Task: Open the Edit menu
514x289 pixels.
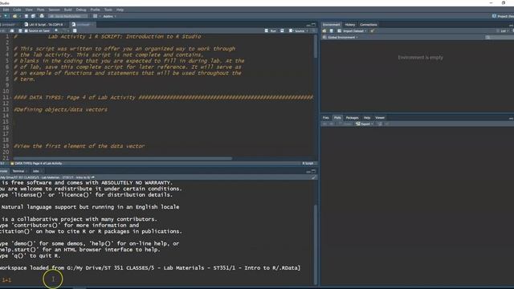Action: (x=6, y=10)
